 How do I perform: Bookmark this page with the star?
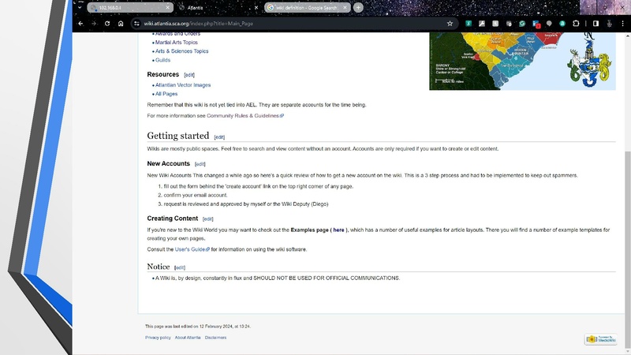pos(450,24)
